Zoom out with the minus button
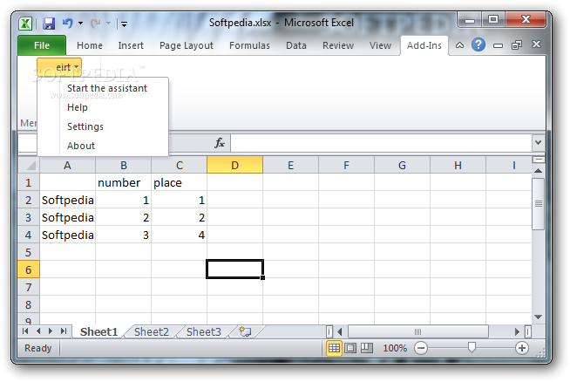570x382 pixels. tap(421, 348)
